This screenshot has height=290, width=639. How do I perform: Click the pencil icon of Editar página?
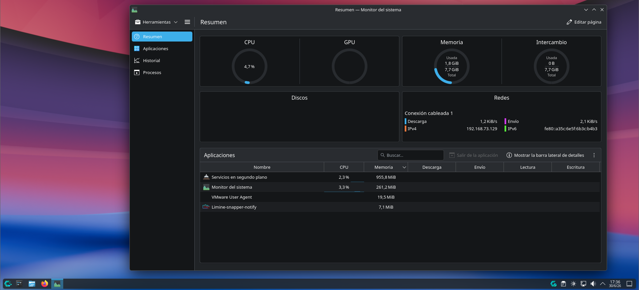click(569, 22)
